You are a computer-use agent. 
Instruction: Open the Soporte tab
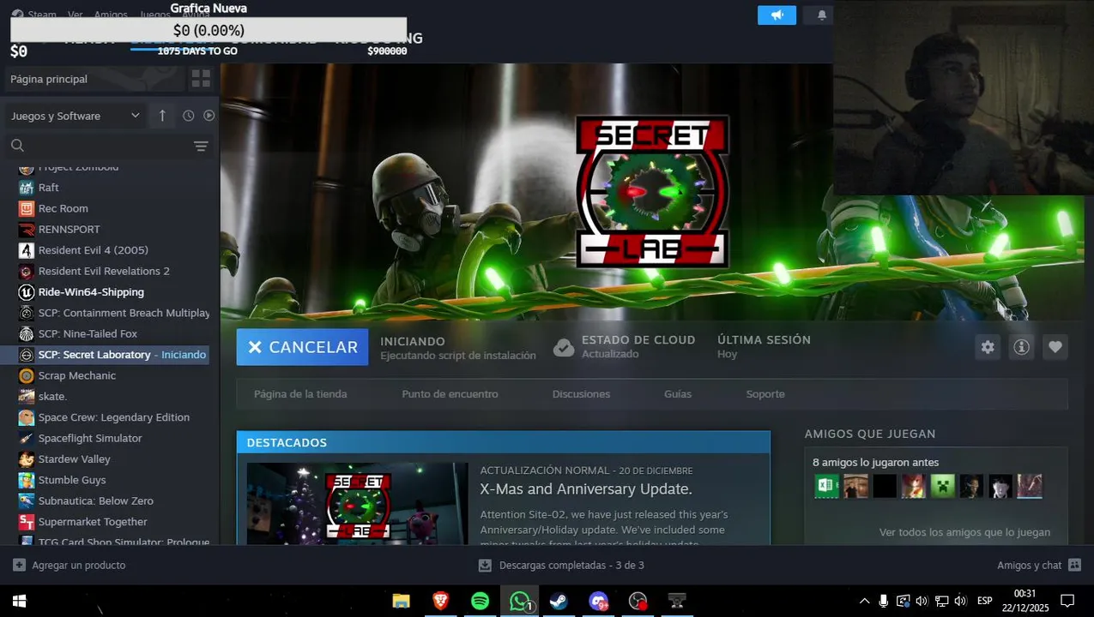[765, 394]
